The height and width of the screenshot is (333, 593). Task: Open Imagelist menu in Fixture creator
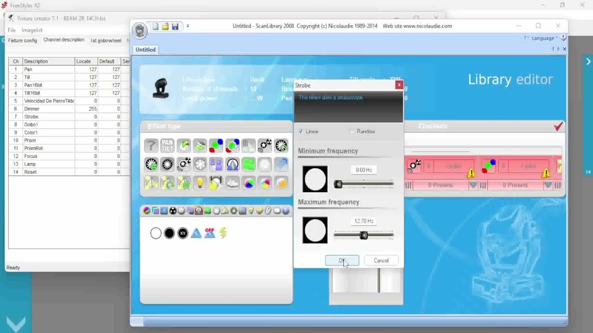32,30
